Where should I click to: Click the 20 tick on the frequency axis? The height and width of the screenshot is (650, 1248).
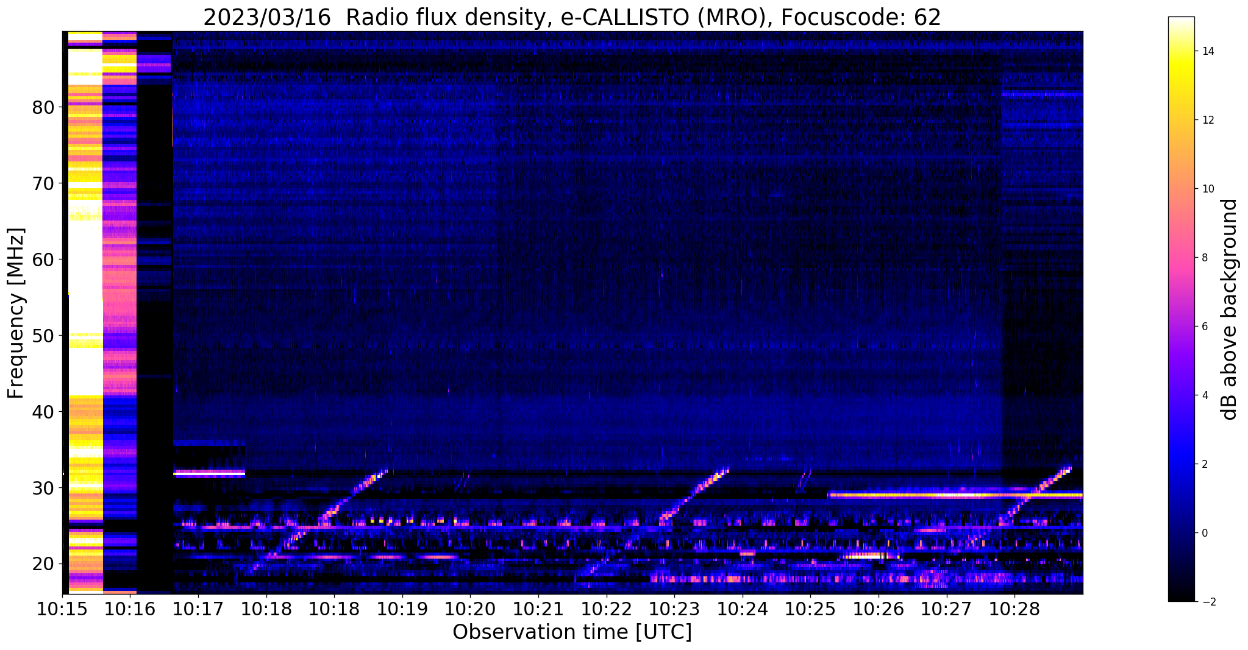click(x=44, y=564)
